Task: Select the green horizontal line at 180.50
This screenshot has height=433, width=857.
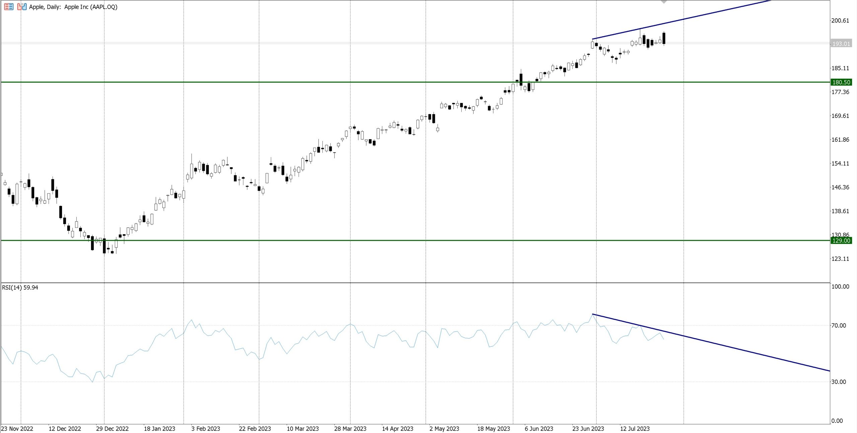Action: pyautogui.click(x=301, y=82)
